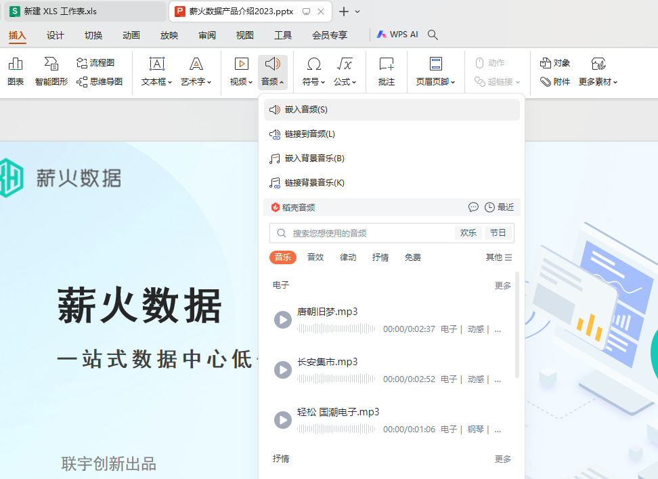Click the presentation mode icon on the pptx tab
The height and width of the screenshot is (479, 658).
pyautogui.click(x=307, y=12)
